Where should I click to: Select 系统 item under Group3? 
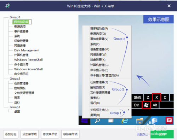[x=17, y=36]
